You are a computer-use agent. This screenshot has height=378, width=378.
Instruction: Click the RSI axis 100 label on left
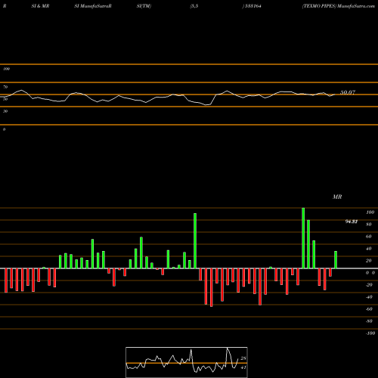pyautogui.click(x=6, y=69)
